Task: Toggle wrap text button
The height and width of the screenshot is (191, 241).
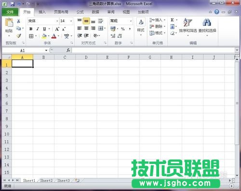Action: point(100,21)
